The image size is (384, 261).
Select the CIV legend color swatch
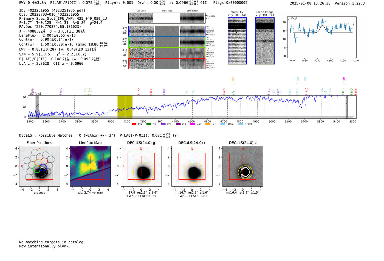tap(163, 124)
